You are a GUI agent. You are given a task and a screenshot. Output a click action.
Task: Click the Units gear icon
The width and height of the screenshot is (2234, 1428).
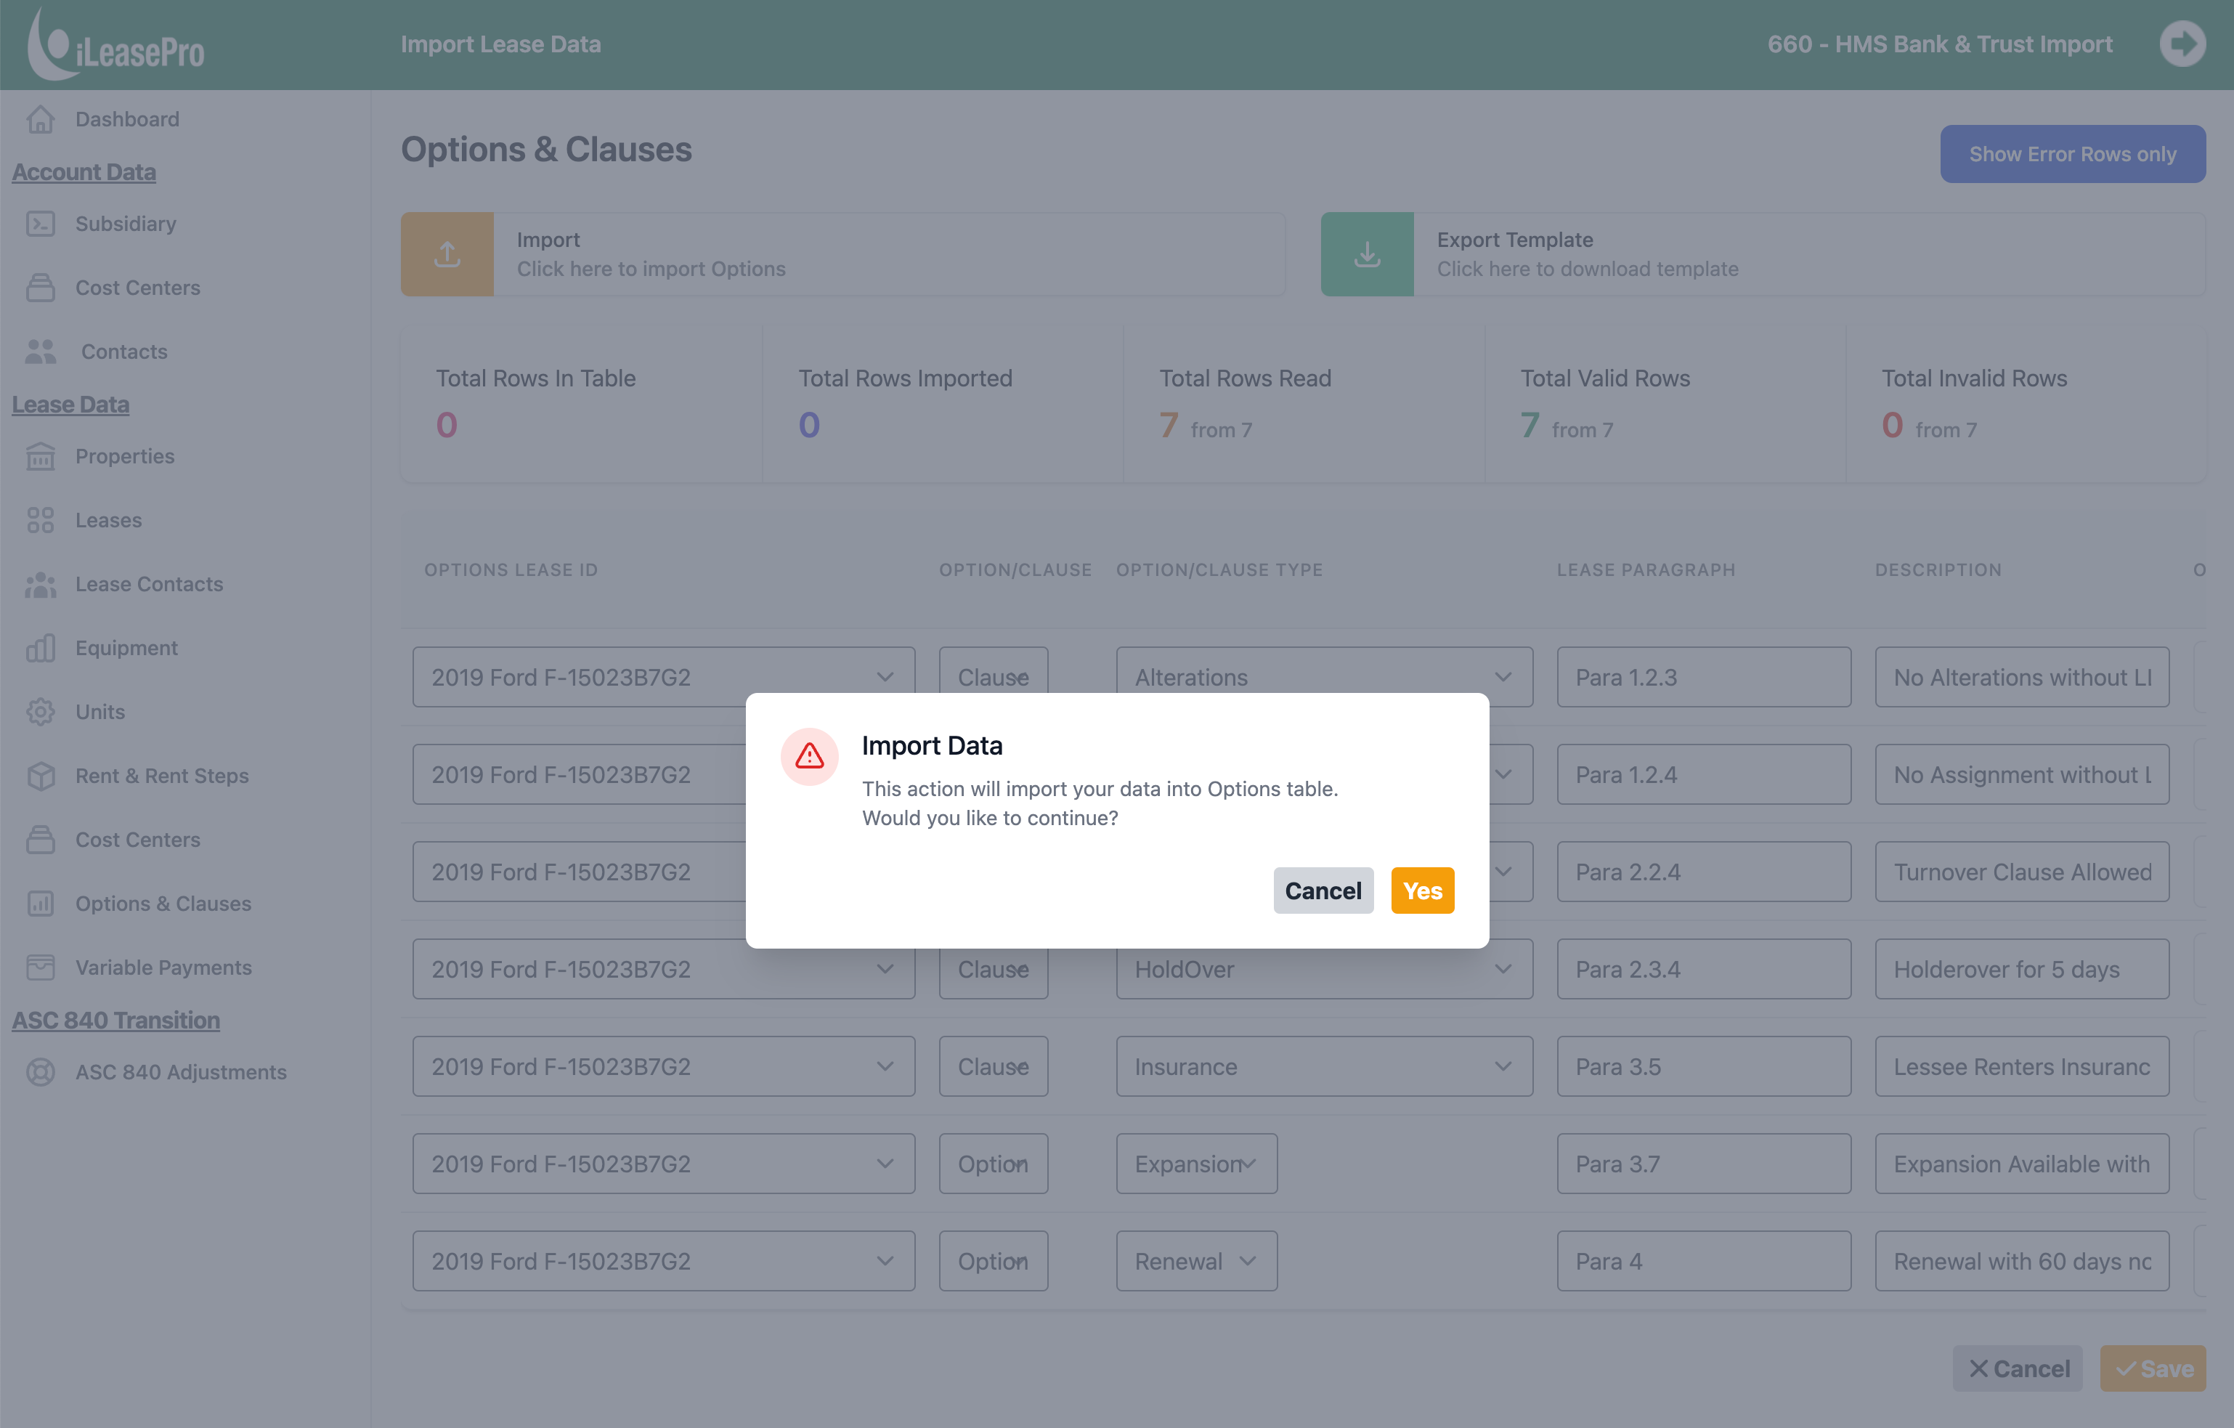click(x=41, y=712)
